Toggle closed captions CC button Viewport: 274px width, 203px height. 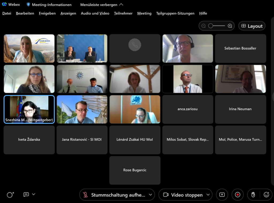[26, 194]
